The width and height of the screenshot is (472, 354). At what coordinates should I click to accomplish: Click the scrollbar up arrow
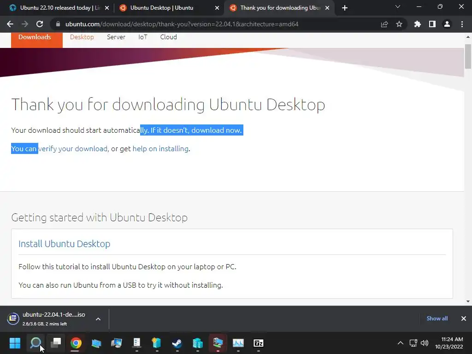point(468,37)
